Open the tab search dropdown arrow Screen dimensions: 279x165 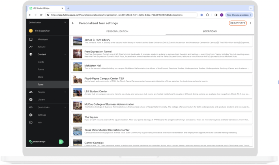(x=251, y=8)
